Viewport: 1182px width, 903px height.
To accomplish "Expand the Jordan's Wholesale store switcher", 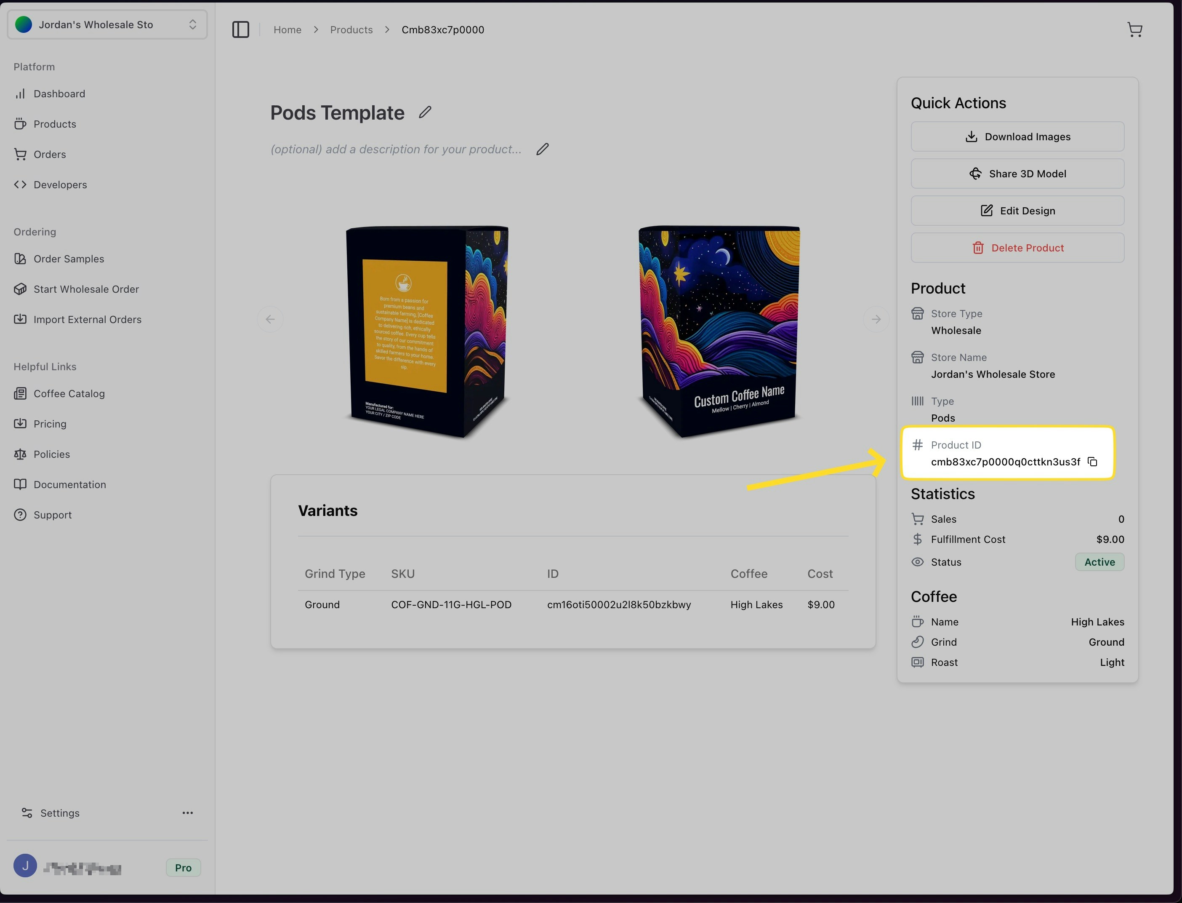I will (x=107, y=25).
